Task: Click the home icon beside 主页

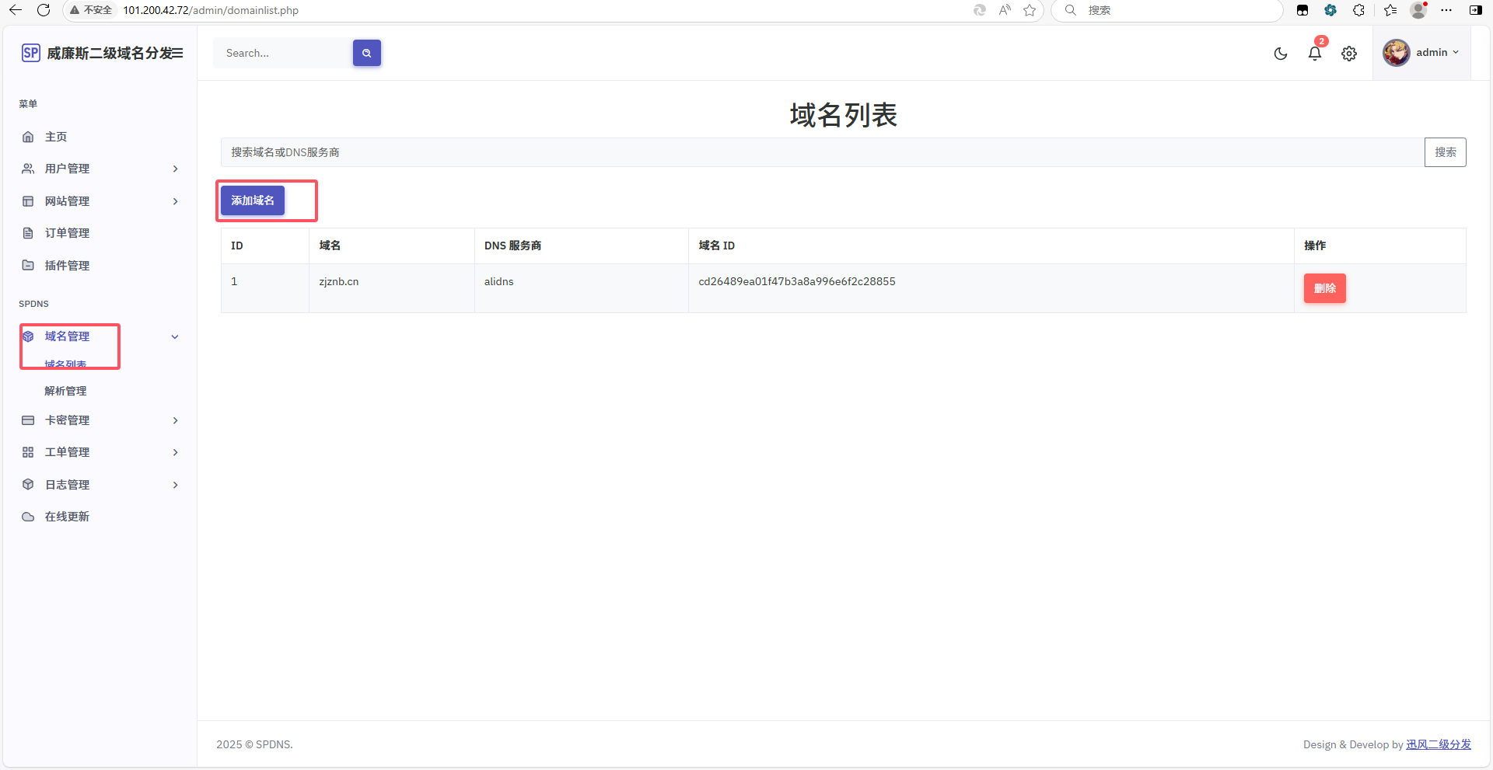Action: coord(28,137)
